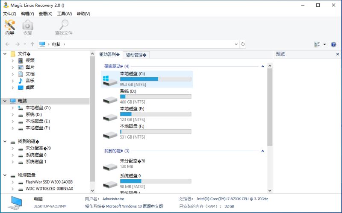Image resolution: width=342 pixels, height=213 pixels.
Task: Collapse the 硬盘驱动 (4) group
Action: tap(262, 66)
